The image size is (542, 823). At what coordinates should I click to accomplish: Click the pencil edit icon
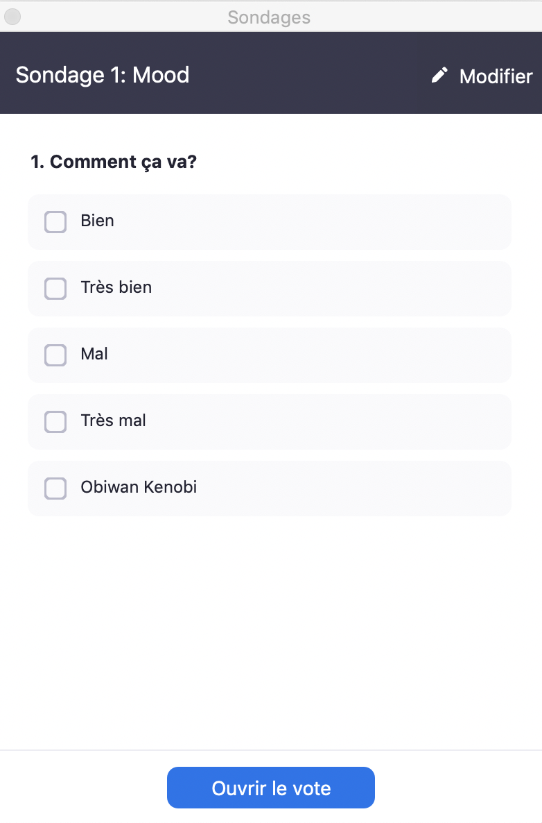pyautogui.click(x=439, y=76)
